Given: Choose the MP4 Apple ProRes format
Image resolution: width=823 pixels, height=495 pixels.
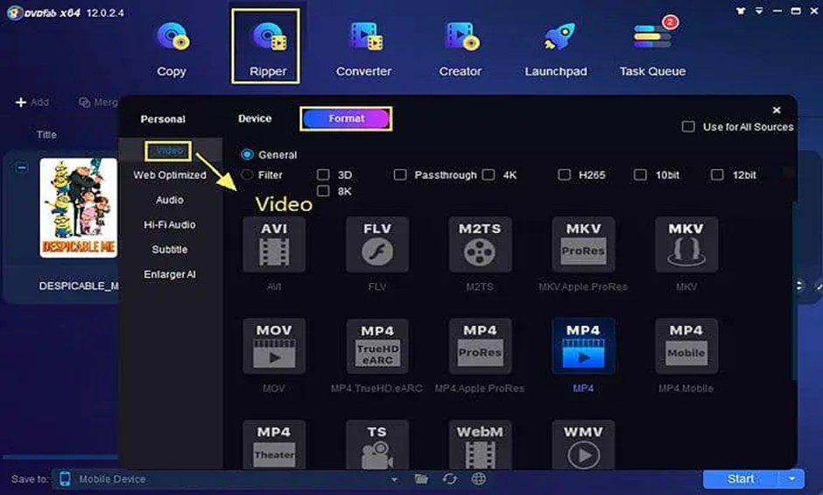Looking at the screenshot, I should (480, 346).
